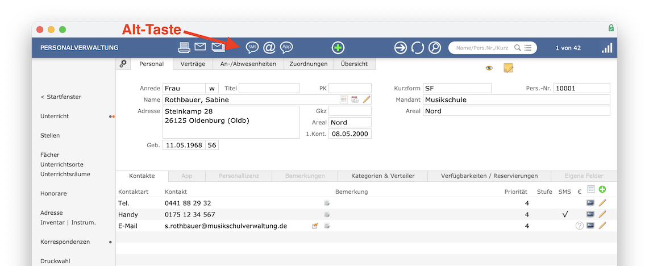
Task: Click the magnifier circle search icon
Action: [x=435, y=48]
